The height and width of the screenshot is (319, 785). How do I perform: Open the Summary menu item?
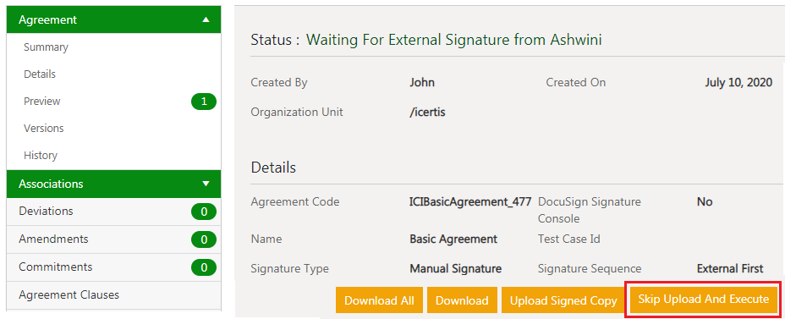(x=46, y=47)
